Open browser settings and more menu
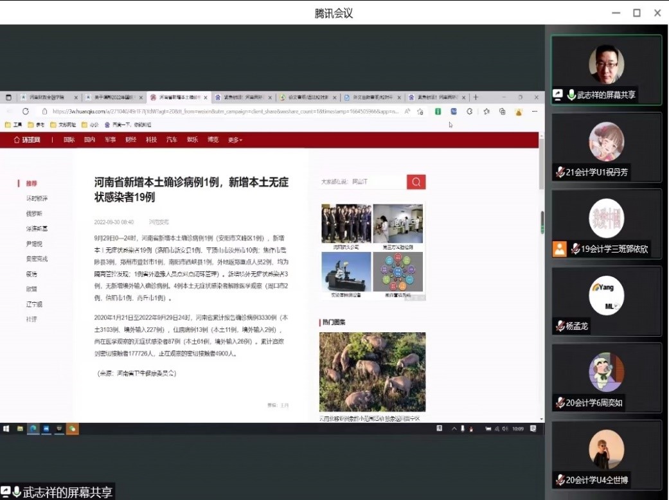This screenshot has width=669, height=500. pos(535,111)
